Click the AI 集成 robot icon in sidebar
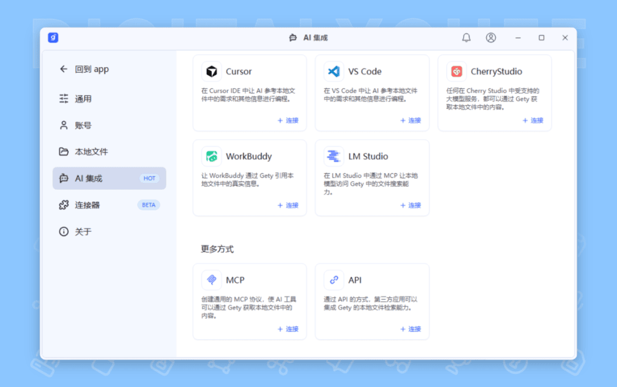This screenshot has width=617, height=387. [x=64, y=178]
